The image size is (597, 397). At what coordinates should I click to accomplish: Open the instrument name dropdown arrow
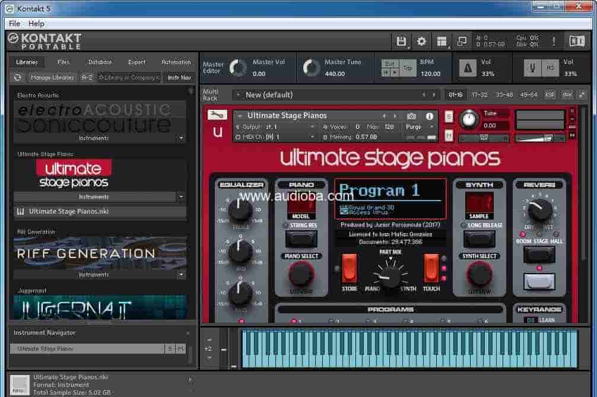pyautogui.click(x=240, y=116)
